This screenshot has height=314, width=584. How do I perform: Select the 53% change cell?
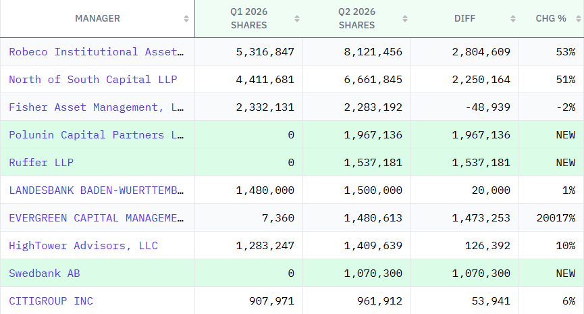pyautogui.click(x=566, y=52)
